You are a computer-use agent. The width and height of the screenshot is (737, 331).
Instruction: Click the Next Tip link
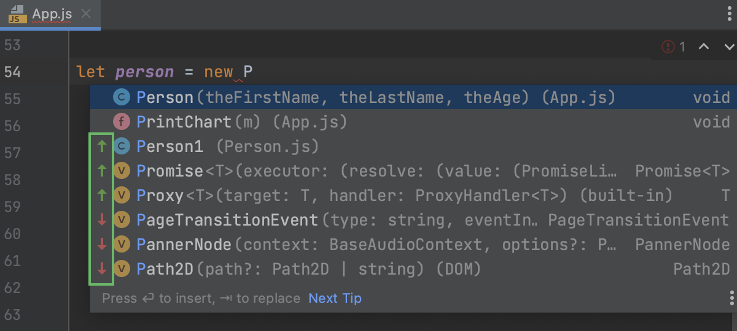click(x=335, y=299)
